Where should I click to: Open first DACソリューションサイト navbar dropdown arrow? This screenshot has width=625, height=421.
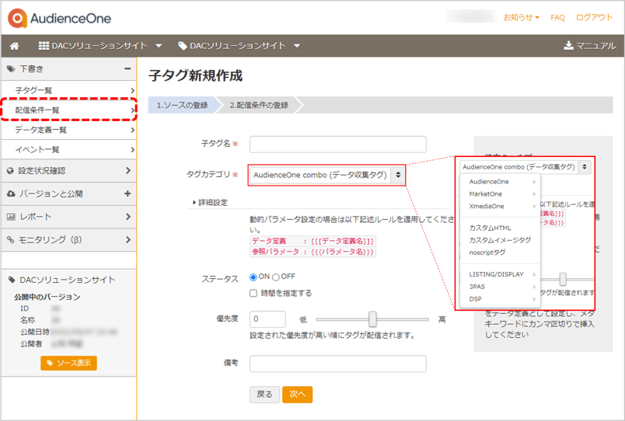point(159,46)
